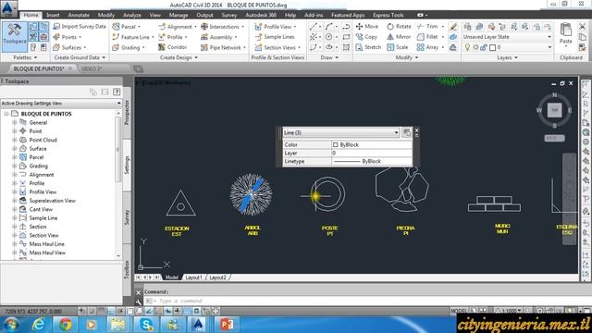The image size is (592, 333).
Task: Open the Express Tools ribbon tab
Action: point(388,15)
